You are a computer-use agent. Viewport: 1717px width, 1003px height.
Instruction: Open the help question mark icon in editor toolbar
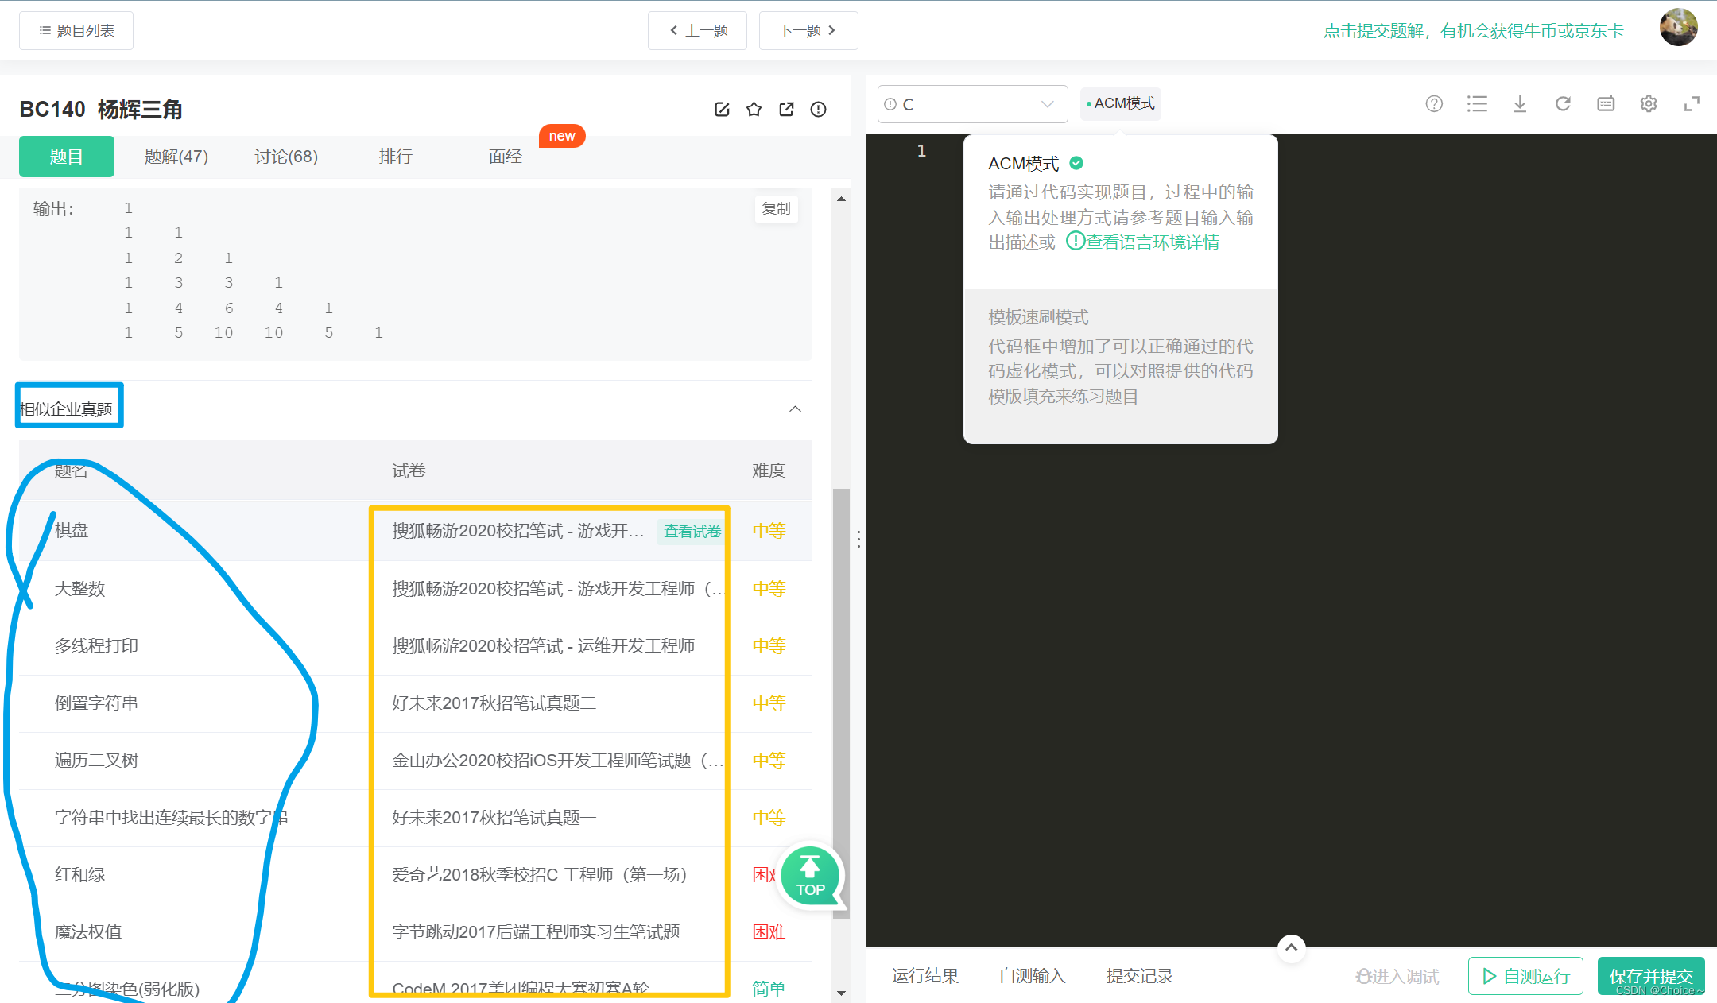click(x=1434, y=104)
